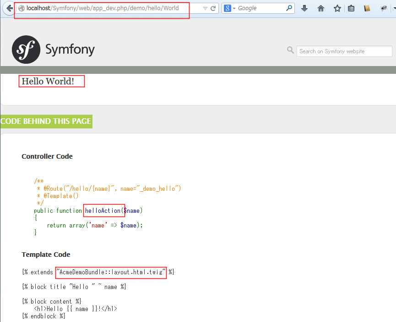Click the brown book toolbar icon

[x=367, y=9]
